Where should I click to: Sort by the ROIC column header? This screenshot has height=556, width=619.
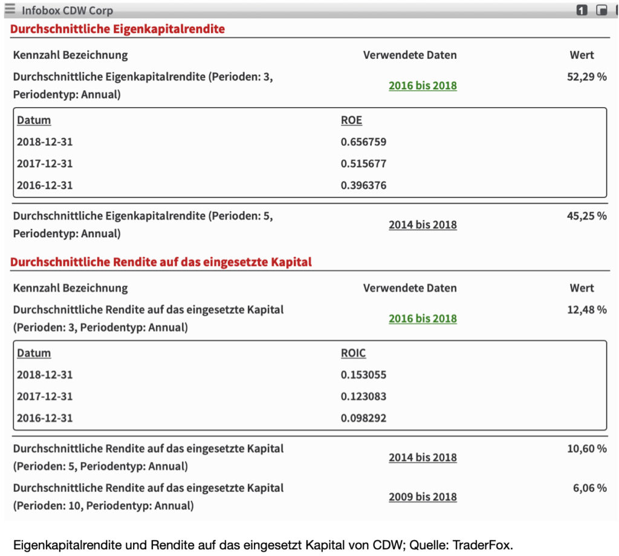(x=353, y=353)
